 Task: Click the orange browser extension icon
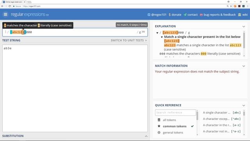(235, 6)
